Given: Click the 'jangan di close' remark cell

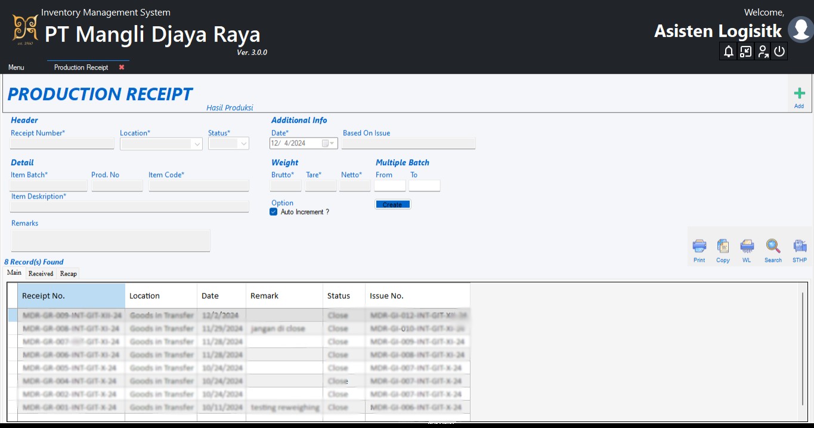Looking at the screenshot, I should (x=284, y=328).
